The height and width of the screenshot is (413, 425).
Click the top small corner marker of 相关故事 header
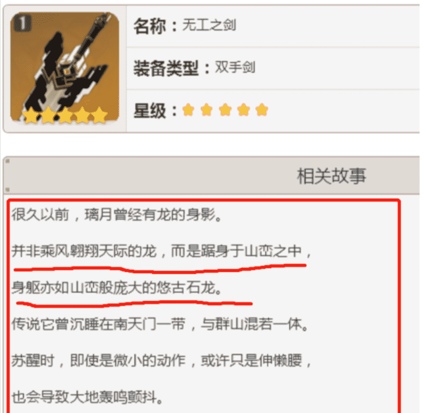coord(7,161)
